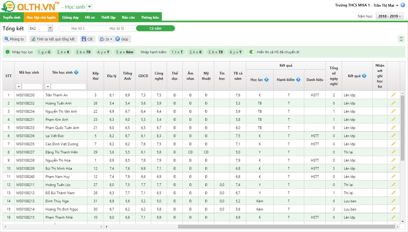Viewport: 408px width, 232px height.
Task: Click info icon beside Tên học sinh header
Action: pyautogui.click(x=76, y=72)
